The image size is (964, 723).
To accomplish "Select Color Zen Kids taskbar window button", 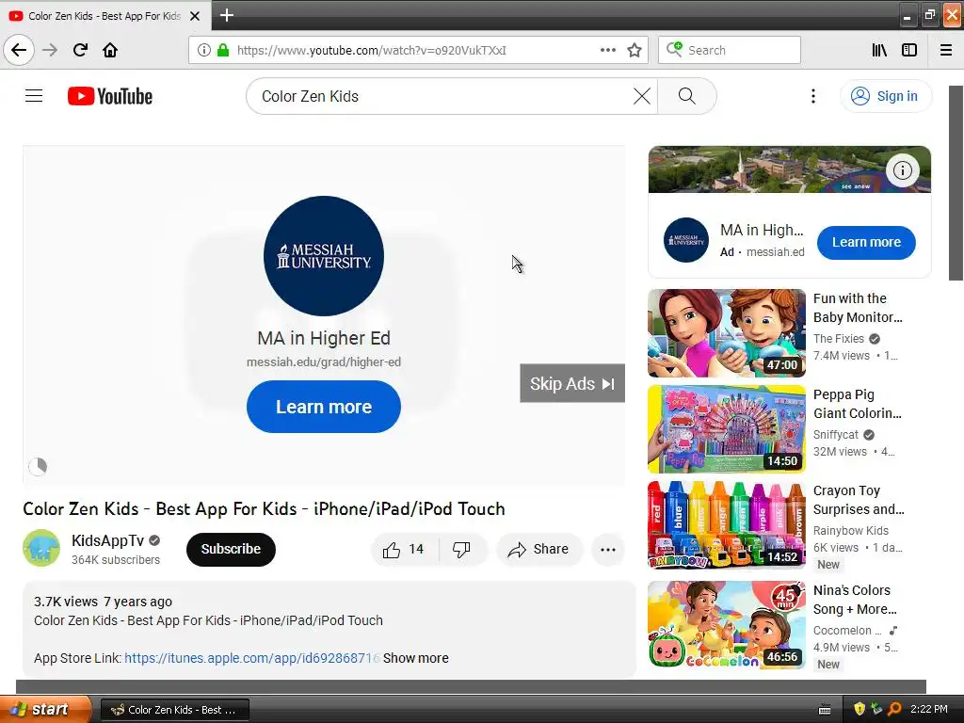I will point(174,710).
